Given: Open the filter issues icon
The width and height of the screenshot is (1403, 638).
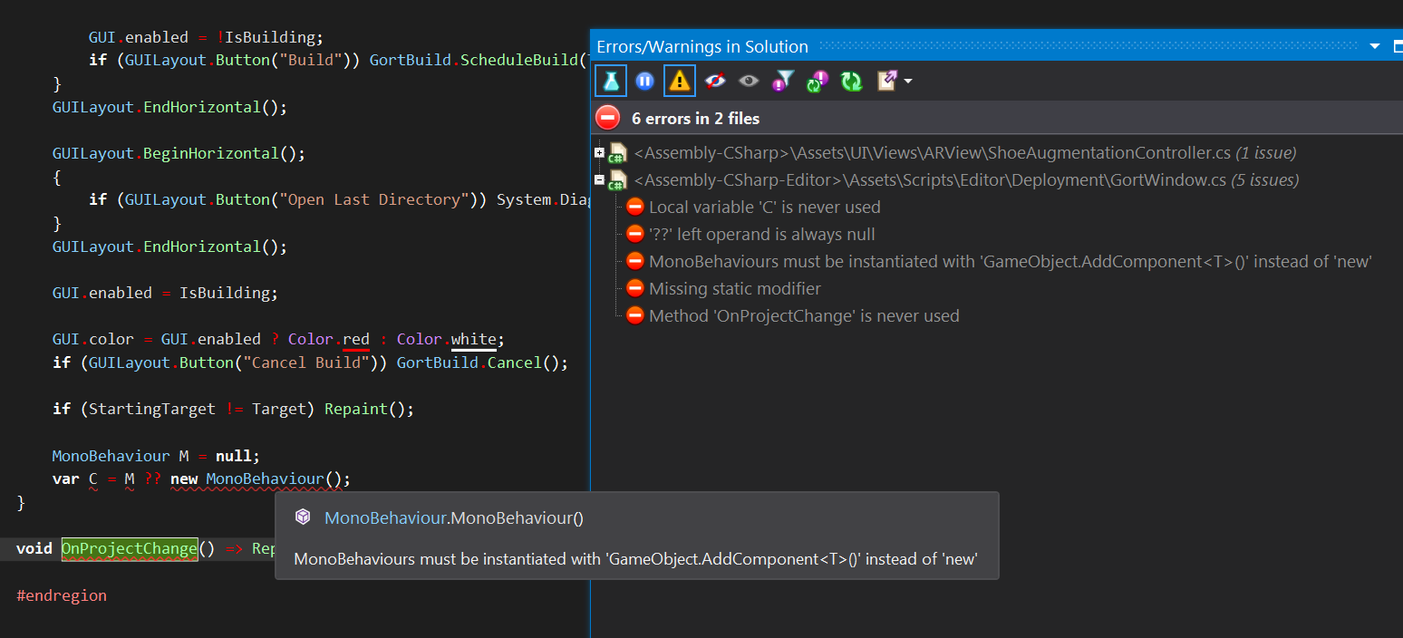Looking at the screenshot, I should coord(782,80).
